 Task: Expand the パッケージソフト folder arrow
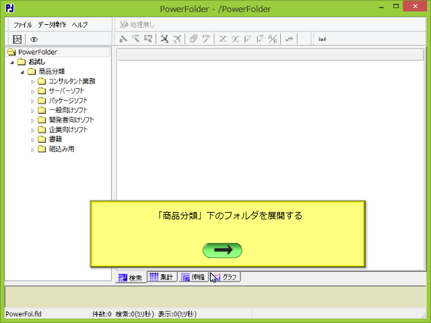tap(32, 102)
